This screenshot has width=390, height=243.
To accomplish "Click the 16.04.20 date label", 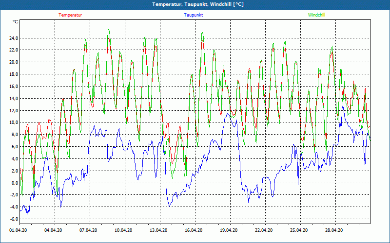I will (x=194, y=230).
